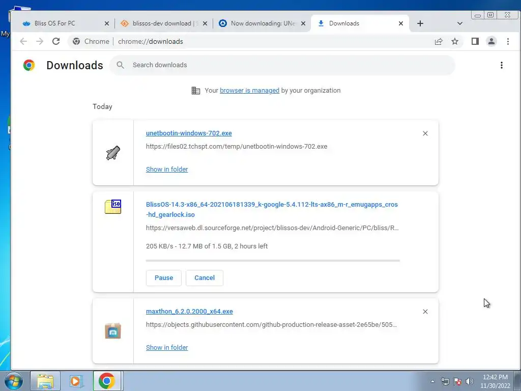Bookmark this page with the star

455,41
